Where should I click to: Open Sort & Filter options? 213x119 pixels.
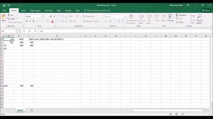point(193,19)
